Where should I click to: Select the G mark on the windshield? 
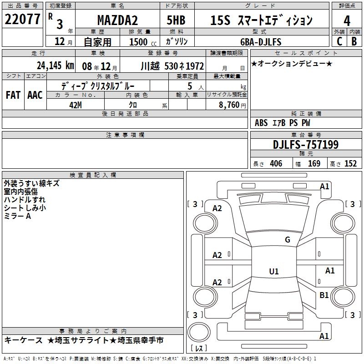coord(288,240)
